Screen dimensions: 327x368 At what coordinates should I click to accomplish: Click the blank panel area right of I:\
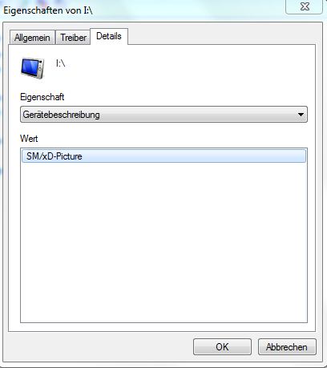tap(187, 67)
